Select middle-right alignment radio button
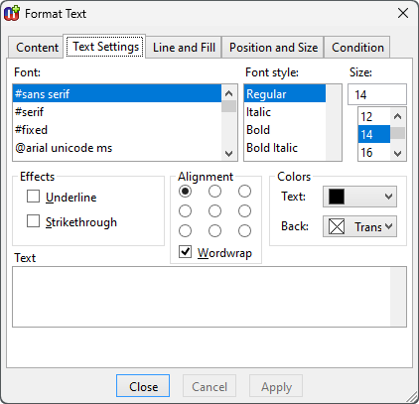This screenshot has width=419, height=404. (x=244, y=211)
